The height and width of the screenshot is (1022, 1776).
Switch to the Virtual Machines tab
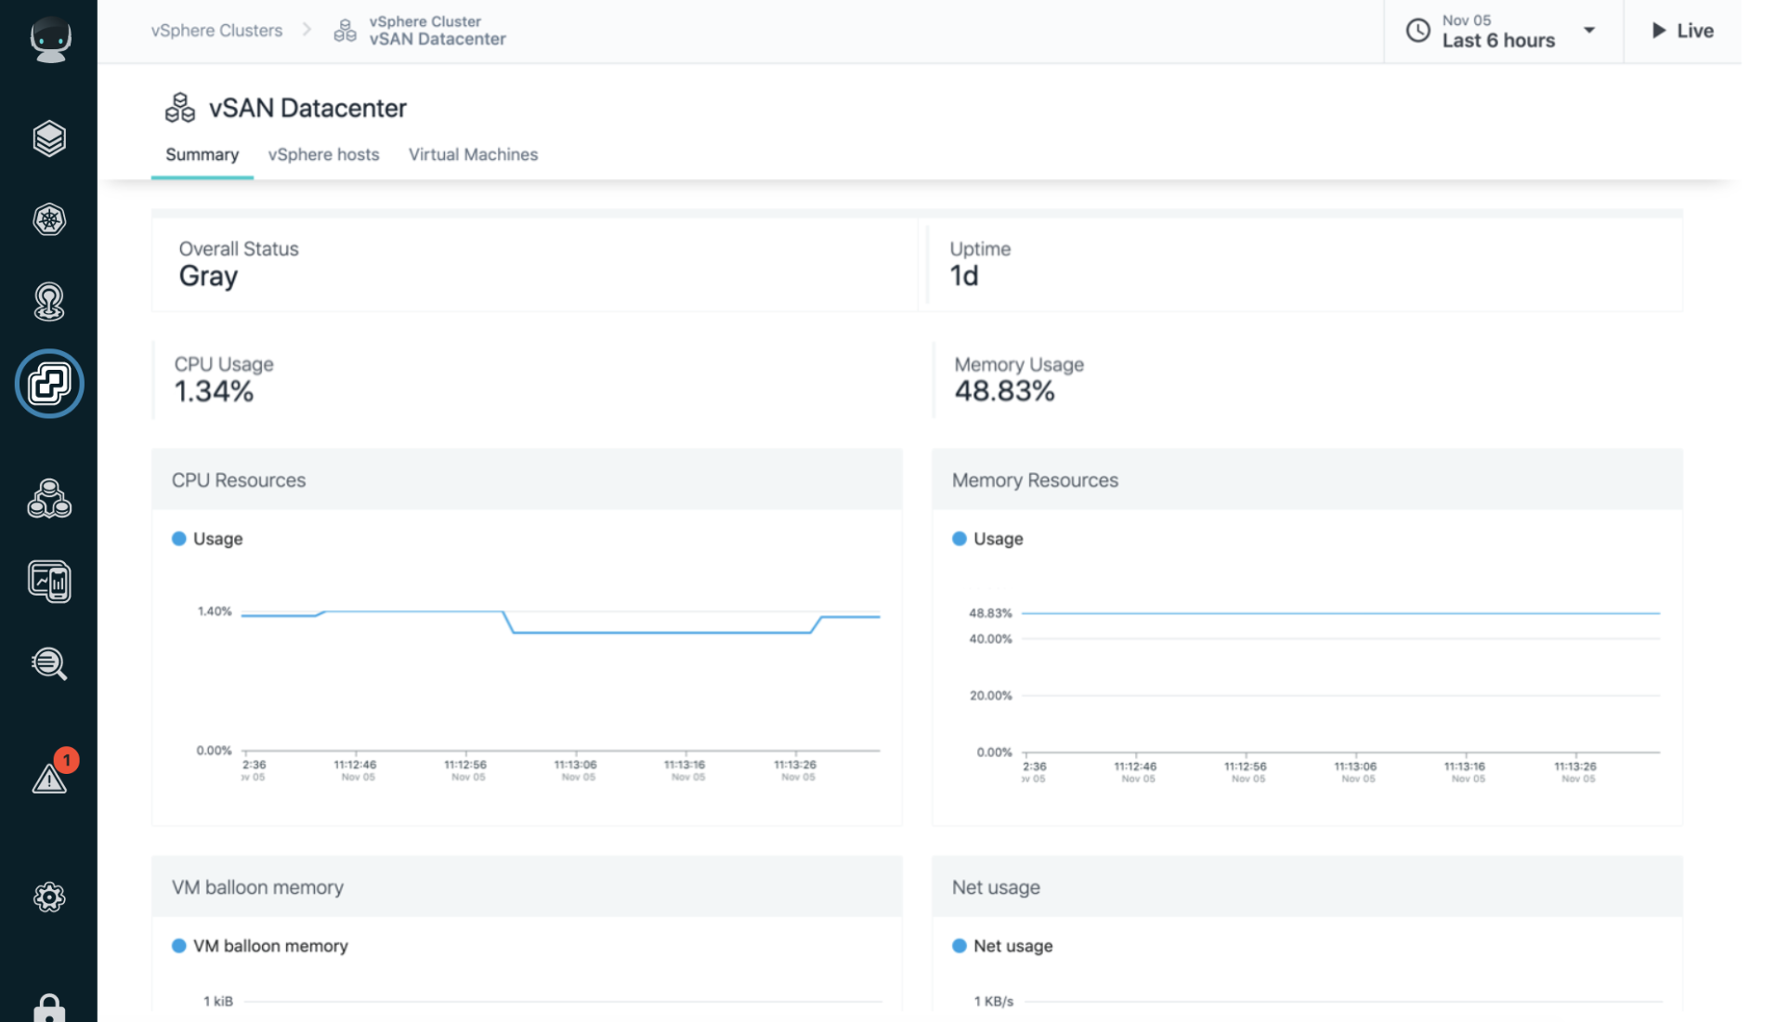(473, 154)
